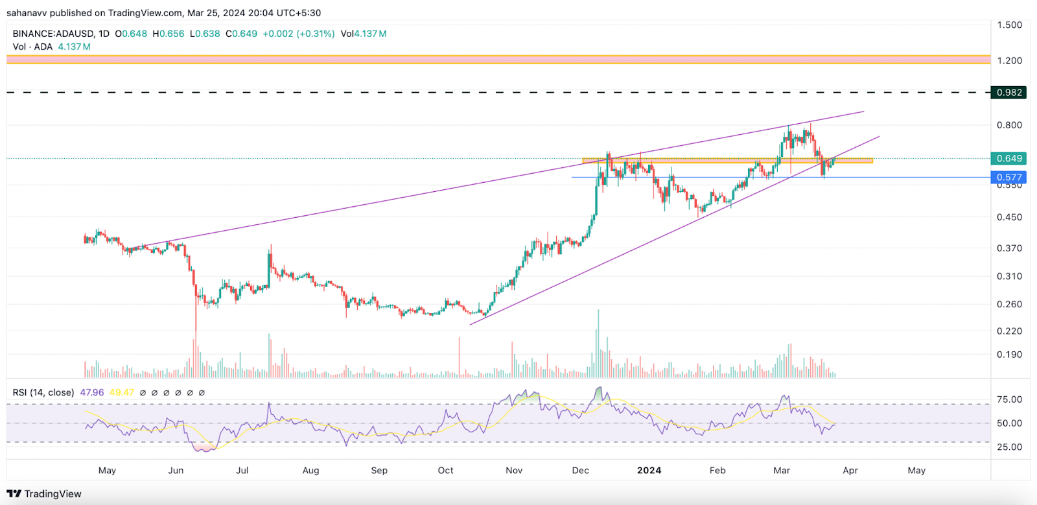Image resolution: width=1037 pixels, height=505 pixels.
Task: Click the 0.370 price axis label
Action: pyautogui.click(x=1009, y=248)
